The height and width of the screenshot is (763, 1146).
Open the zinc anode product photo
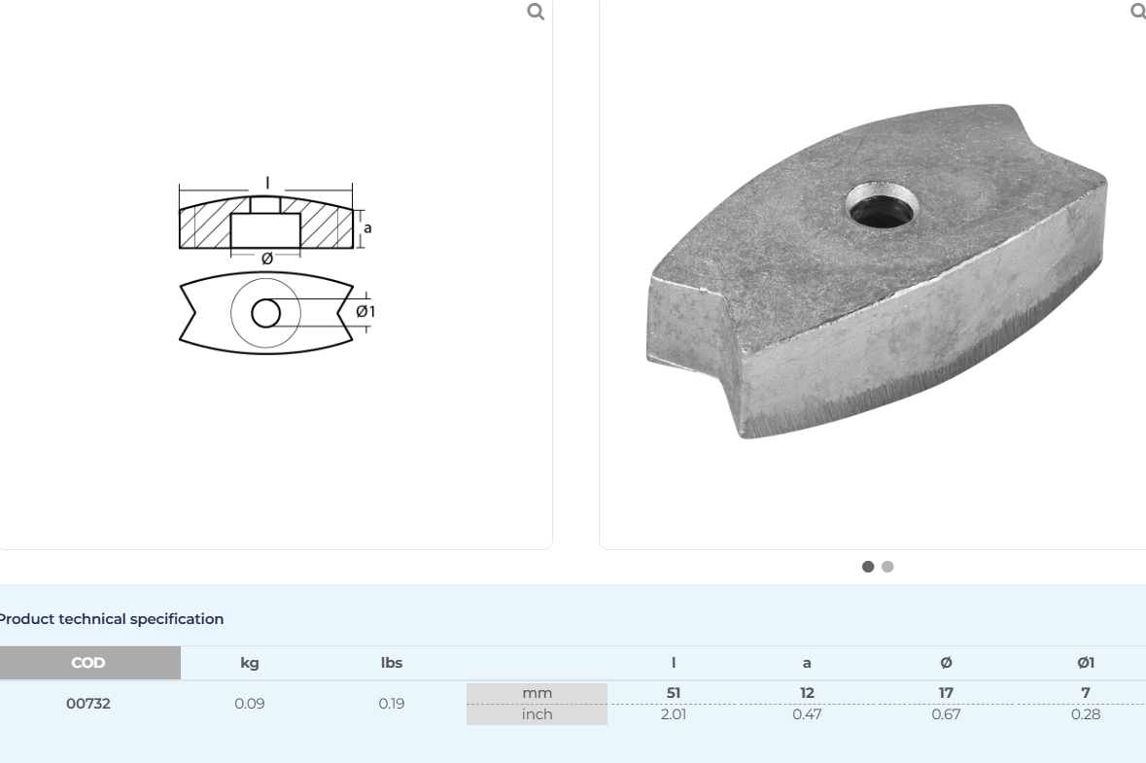click(x=877, y=271)
